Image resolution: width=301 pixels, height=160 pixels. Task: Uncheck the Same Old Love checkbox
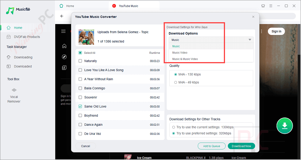(80, 107)
